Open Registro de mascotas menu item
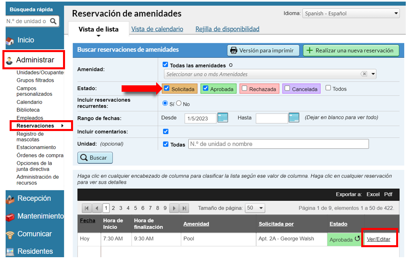407x260 pixels. point(30,137)
